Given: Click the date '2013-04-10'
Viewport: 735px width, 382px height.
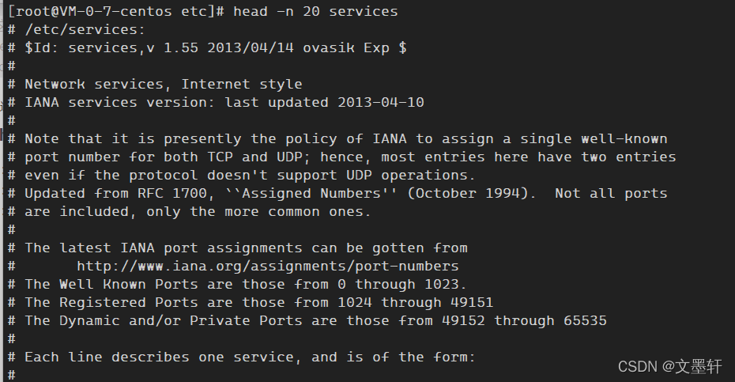Looking at the screenshot, I should (x=381, y=102).
